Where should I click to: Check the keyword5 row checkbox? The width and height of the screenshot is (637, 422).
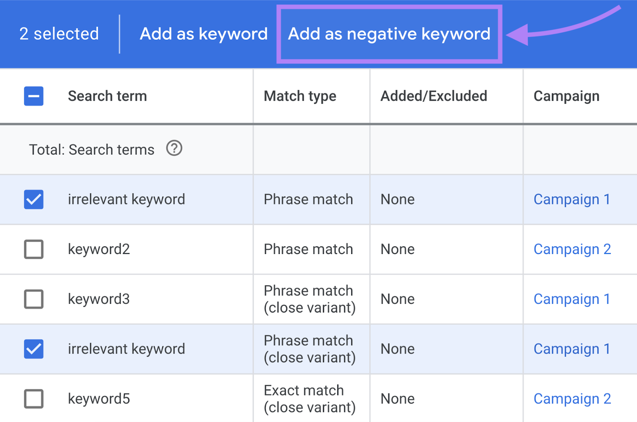point(34,399)
